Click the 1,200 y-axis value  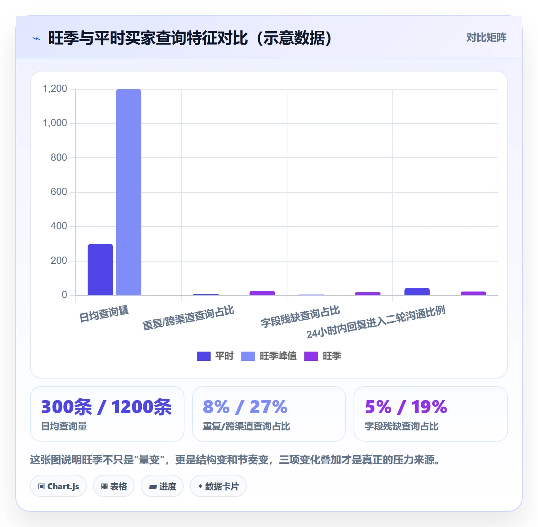pos(55,89)
